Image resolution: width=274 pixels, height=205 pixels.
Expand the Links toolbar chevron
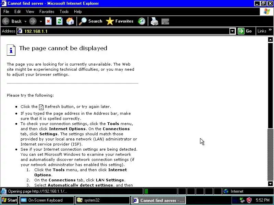point(270,30)
